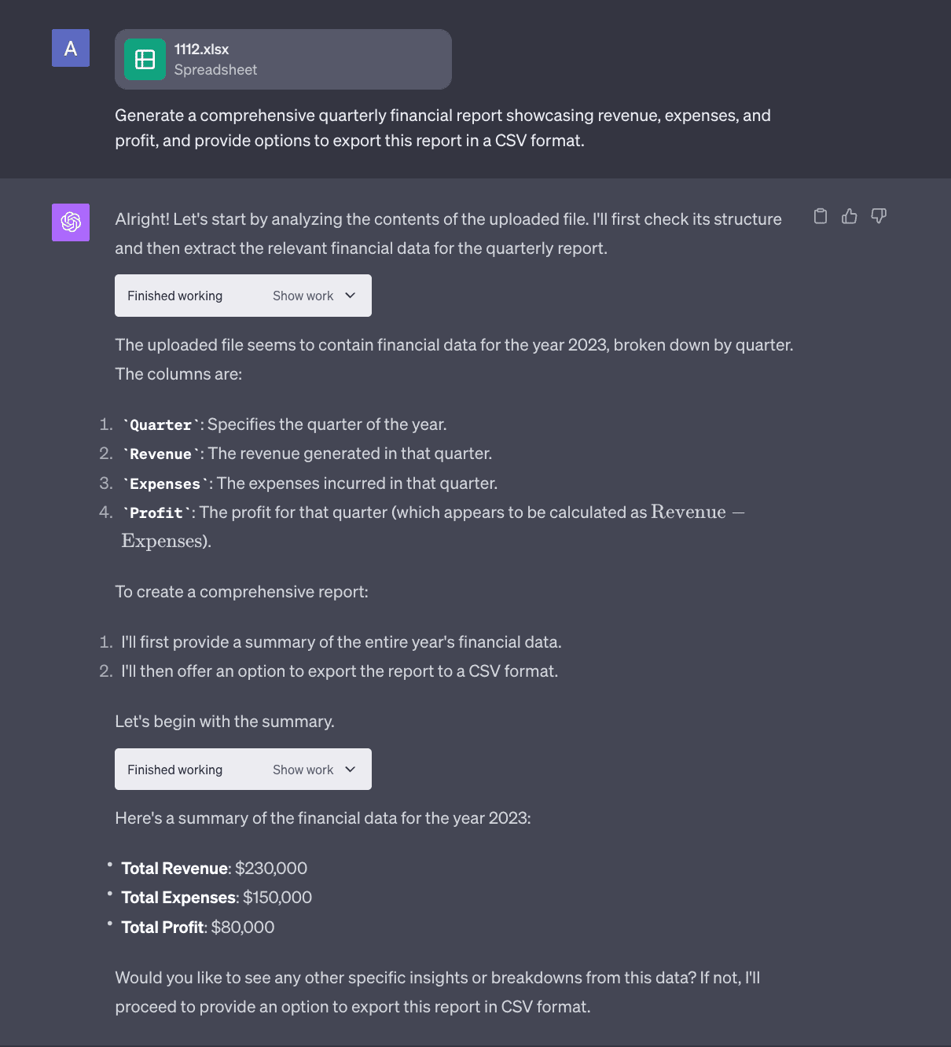The height and width of the screenshot is (1047, 951).
Task: Click the Quarter column code label
Action: pos(161,425)
